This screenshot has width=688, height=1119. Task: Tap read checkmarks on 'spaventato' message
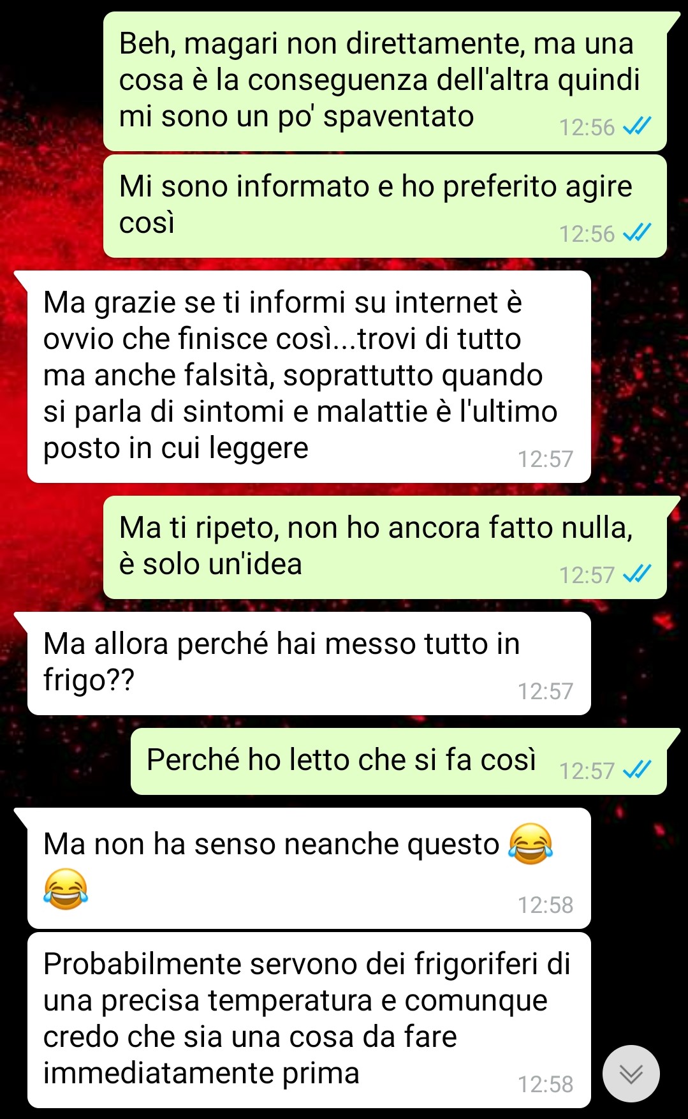click(637, 127)
